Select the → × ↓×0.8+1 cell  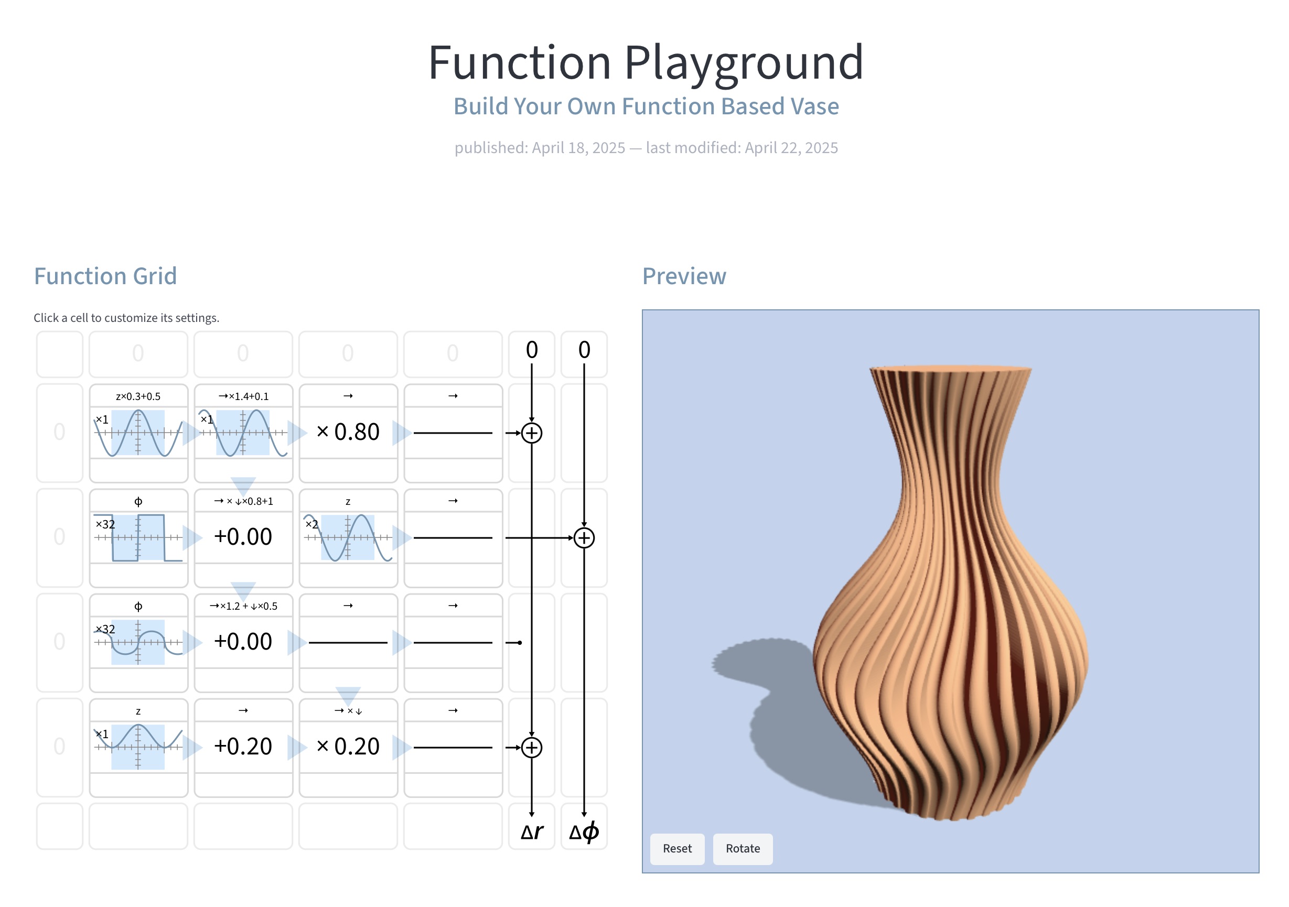tap(243, 538)
